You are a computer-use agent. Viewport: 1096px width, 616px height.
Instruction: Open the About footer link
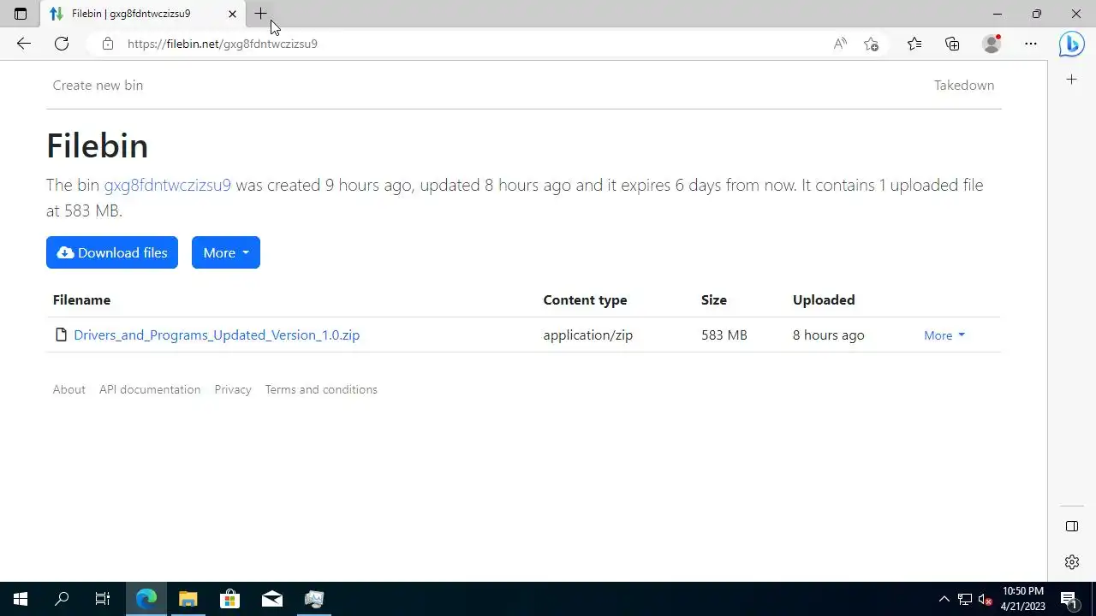[x=69, y=389]
